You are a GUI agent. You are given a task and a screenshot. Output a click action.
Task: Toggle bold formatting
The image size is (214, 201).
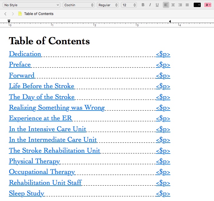pyautogui.click(x=143, y=5)
